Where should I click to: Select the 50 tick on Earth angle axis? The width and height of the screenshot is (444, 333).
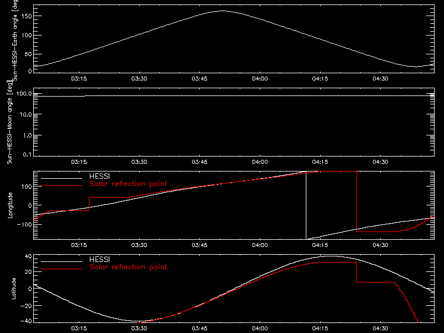(28, 54)
